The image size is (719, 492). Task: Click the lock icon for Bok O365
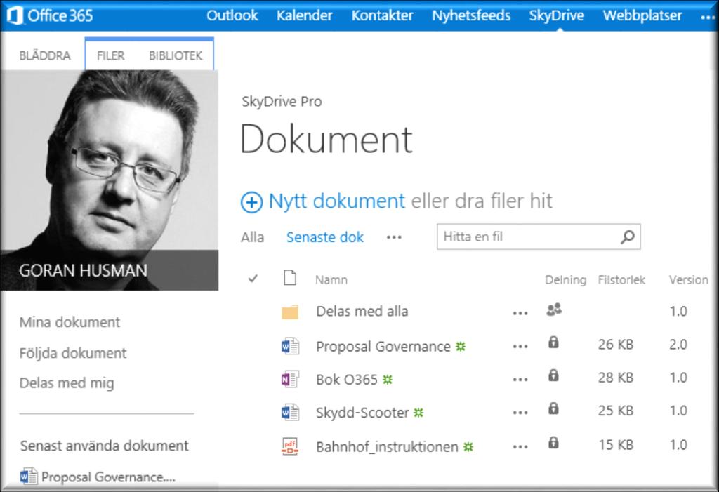(x=553, y=375)
